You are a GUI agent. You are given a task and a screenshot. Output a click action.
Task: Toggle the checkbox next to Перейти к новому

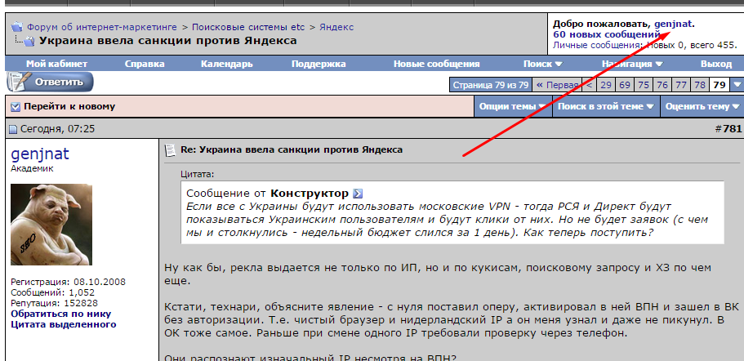tap(15, 106)
